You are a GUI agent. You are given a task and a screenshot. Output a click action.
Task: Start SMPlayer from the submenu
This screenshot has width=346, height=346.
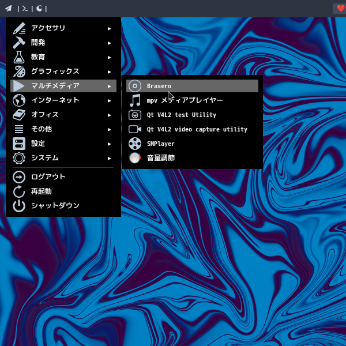click(192, 144)
